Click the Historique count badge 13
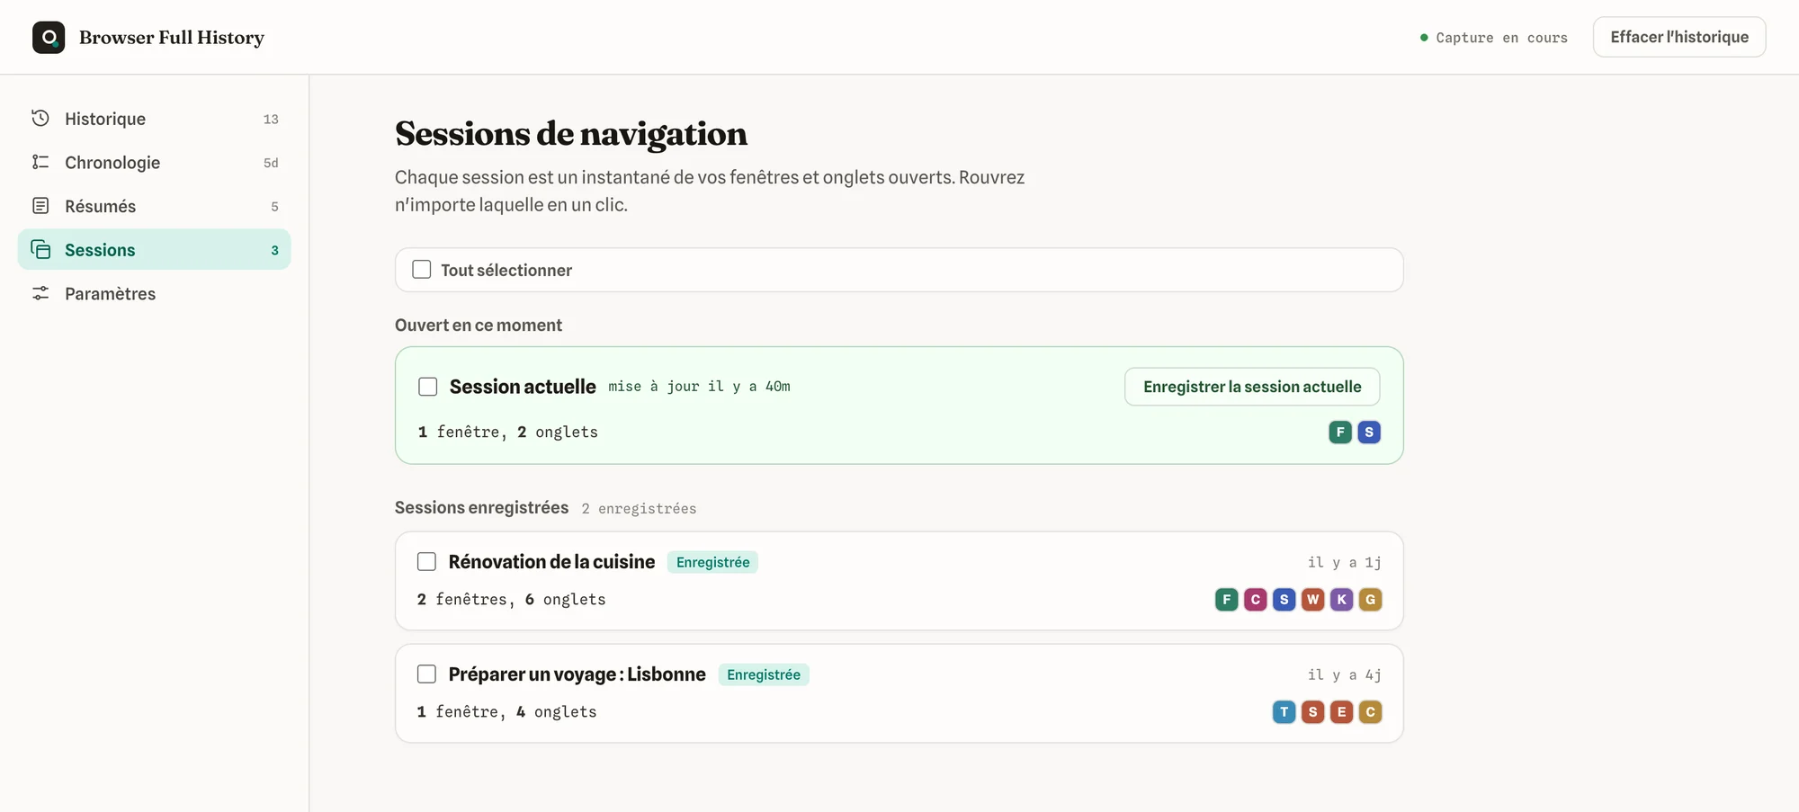Screen dimensions: 1799x812 pyautogui.click(x=271, y=119)
